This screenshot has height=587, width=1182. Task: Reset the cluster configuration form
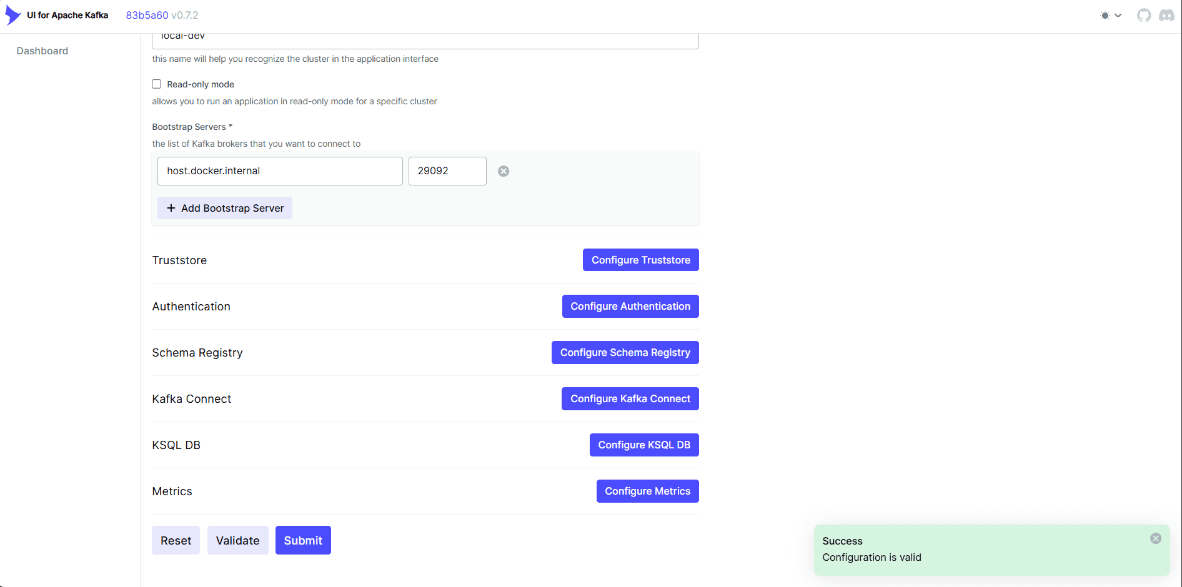176,540
